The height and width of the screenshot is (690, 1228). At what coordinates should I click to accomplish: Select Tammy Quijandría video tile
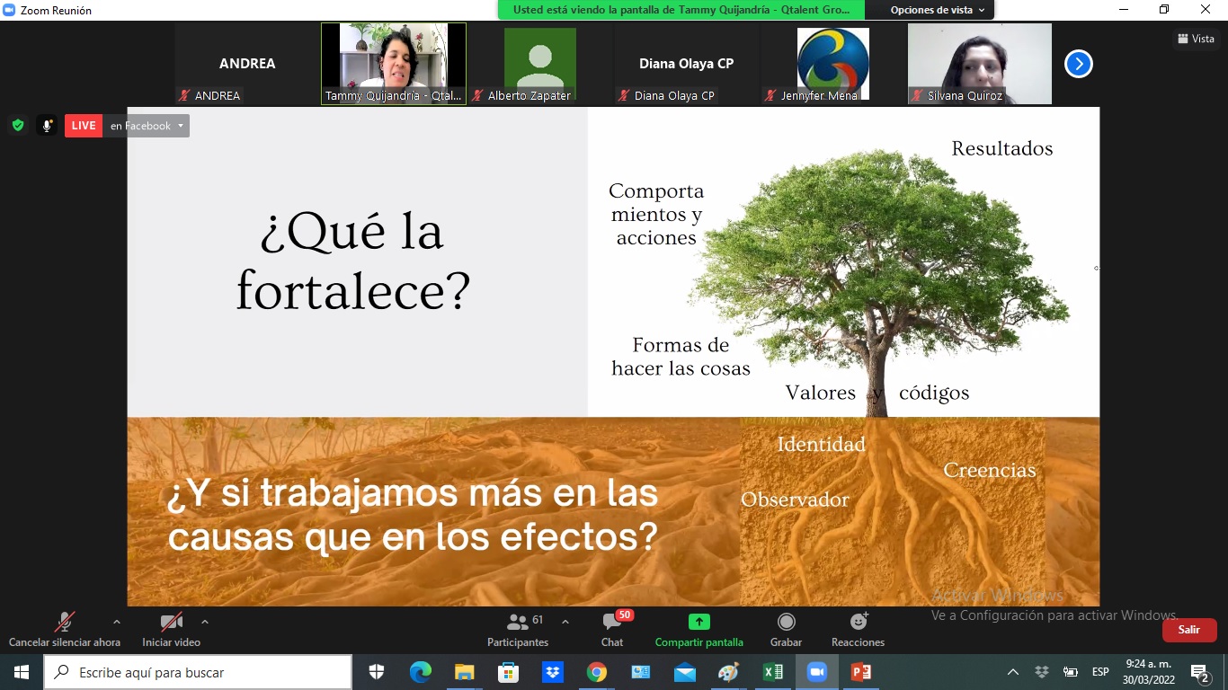coord(394,64)
